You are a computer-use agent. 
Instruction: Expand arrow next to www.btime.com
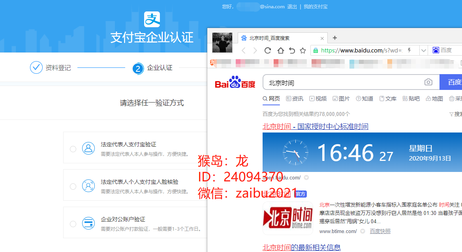pyautogui.click(x=363, y=231)
